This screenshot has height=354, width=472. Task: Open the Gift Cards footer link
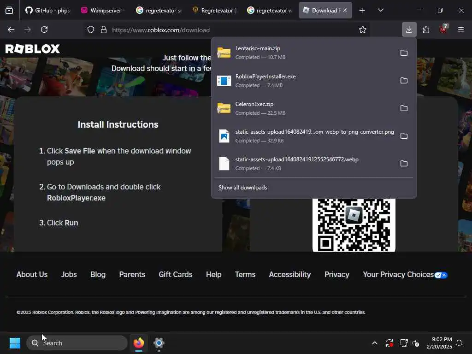(176, 275)
